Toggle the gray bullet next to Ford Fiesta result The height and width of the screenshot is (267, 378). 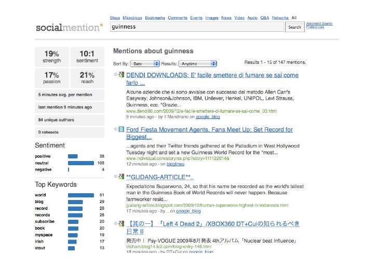coord(115,129)
